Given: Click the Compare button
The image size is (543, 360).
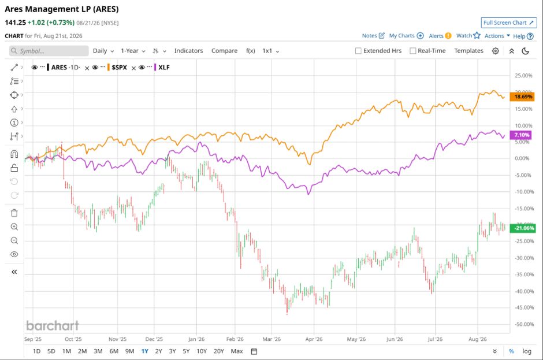Looking at the screenshot, I should [x=224, y=51].
